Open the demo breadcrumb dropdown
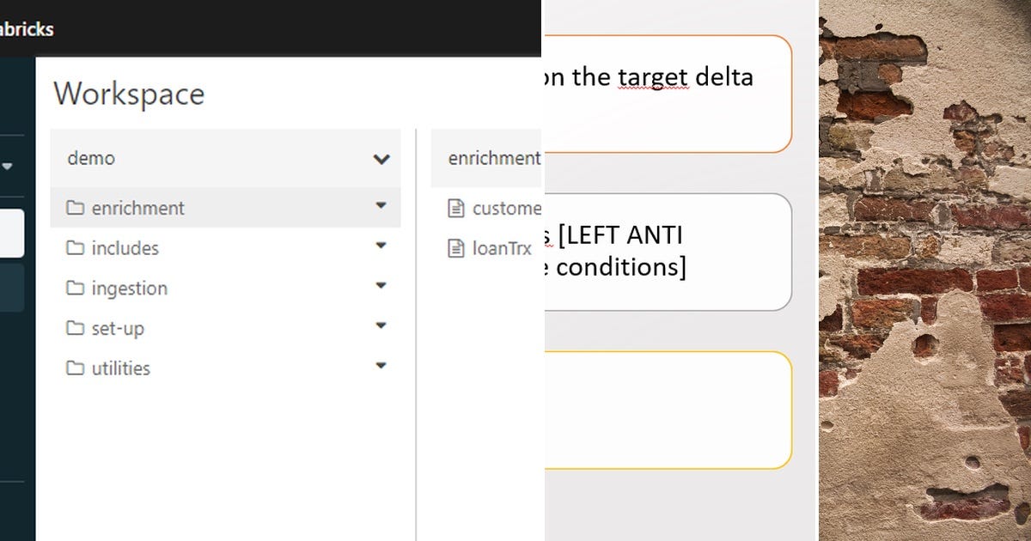The height and width of the screenshot is (541, 1031). (381, 159)
